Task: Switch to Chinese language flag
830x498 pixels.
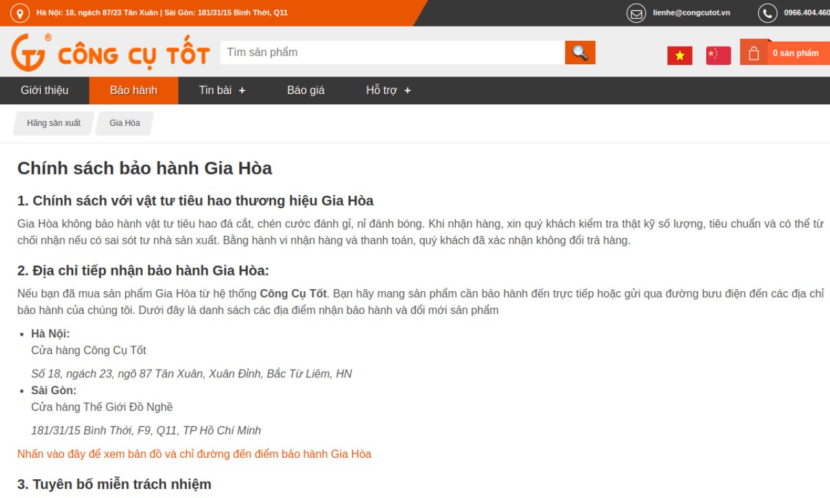Action: (x=718, y=56)
